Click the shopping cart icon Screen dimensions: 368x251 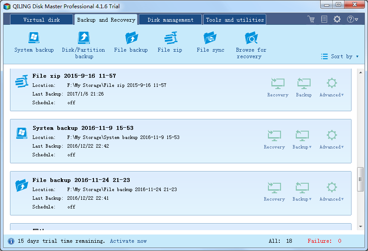click(311, 19)
